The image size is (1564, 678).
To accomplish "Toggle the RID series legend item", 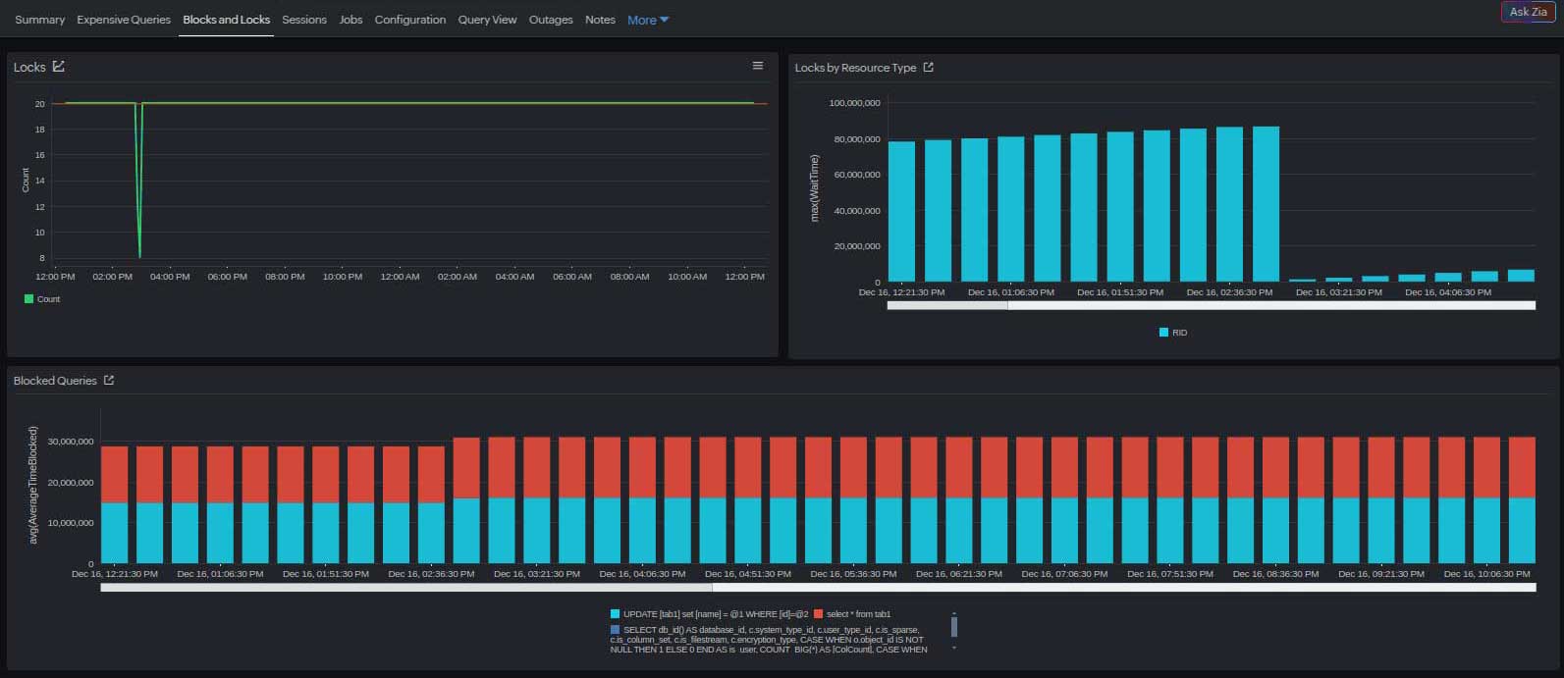I will [1173, 333].
